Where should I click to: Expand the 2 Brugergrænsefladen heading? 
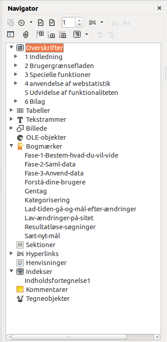coord(16,65)
